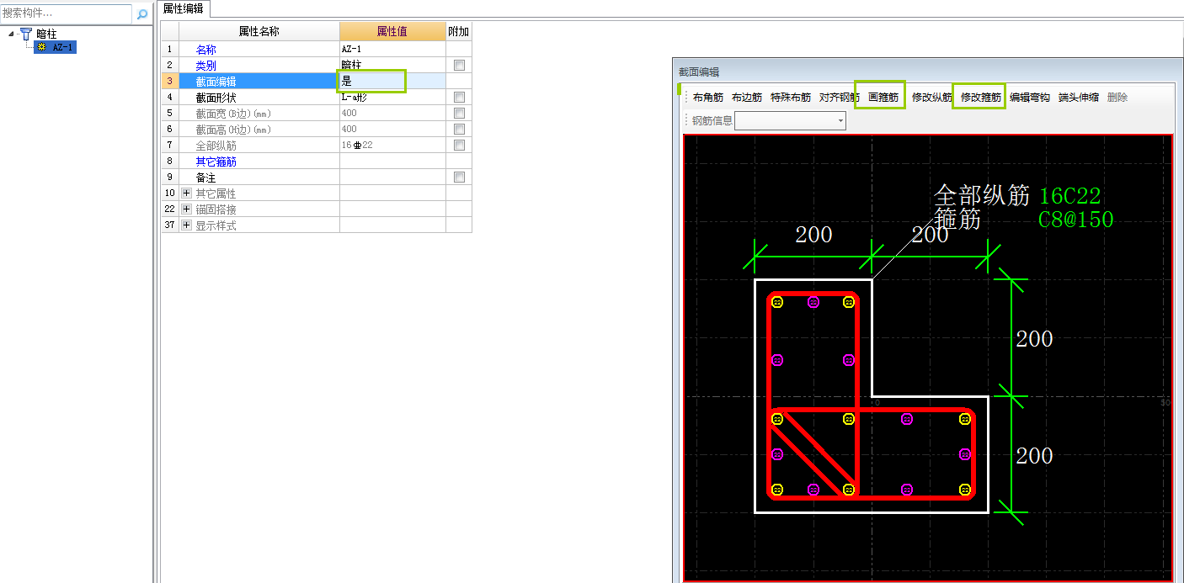This screenshot has width=1184, height=583.
Task: Expand the 显示样式 group
Action: pos(186,225)
